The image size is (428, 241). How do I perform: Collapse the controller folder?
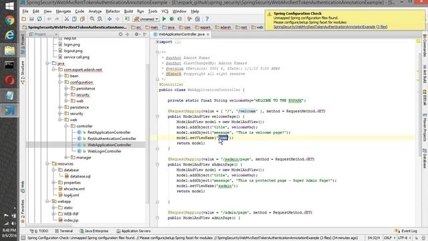(x=66, y=127)
